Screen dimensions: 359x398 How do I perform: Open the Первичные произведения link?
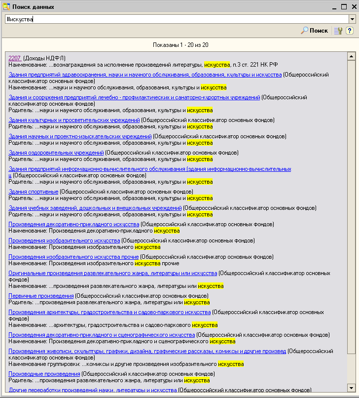click(x=41, y=296)
